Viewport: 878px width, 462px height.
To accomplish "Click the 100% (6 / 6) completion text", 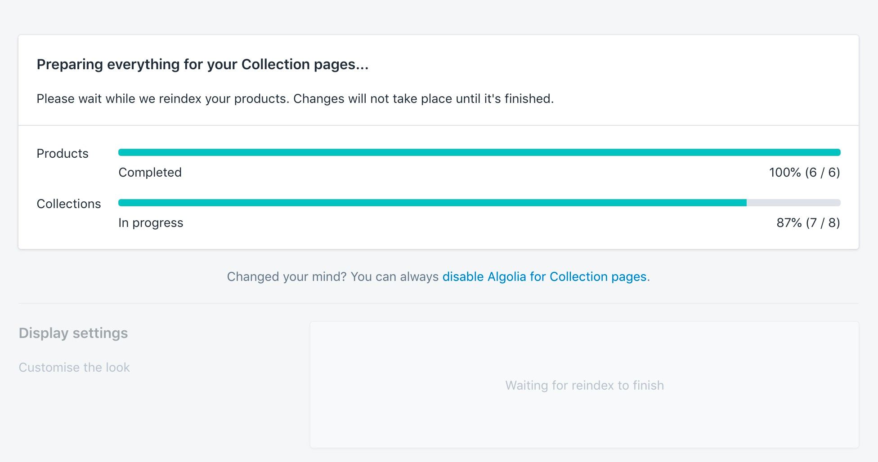I will click(x=804, y=172).
